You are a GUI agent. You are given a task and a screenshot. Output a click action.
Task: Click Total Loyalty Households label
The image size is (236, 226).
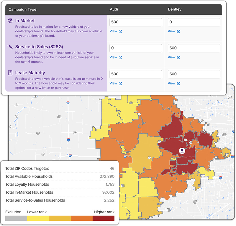point(27,185)
